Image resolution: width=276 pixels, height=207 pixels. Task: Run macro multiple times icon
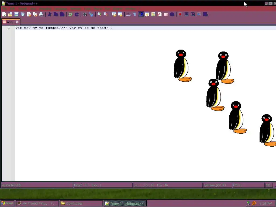coord(199,15)
